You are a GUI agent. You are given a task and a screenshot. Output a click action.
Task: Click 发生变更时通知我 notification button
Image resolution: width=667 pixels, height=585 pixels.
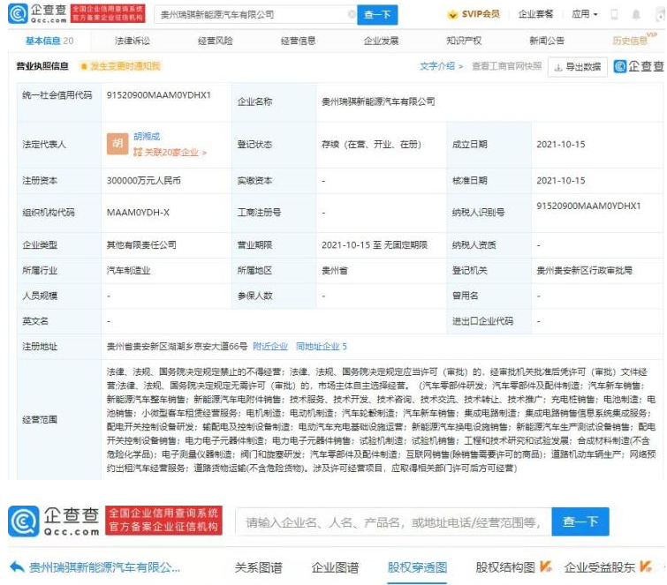point(121,66)
